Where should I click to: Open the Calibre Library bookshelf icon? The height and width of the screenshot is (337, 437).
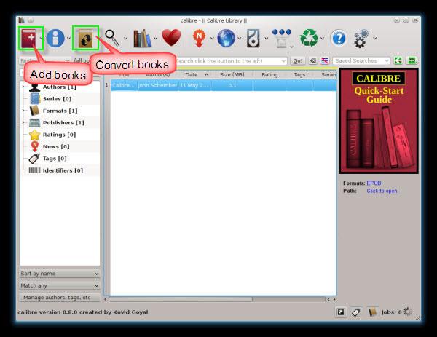pyautogui.click(x=143, y=38)
